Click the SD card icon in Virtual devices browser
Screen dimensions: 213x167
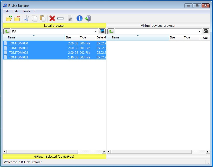point(206,31)
